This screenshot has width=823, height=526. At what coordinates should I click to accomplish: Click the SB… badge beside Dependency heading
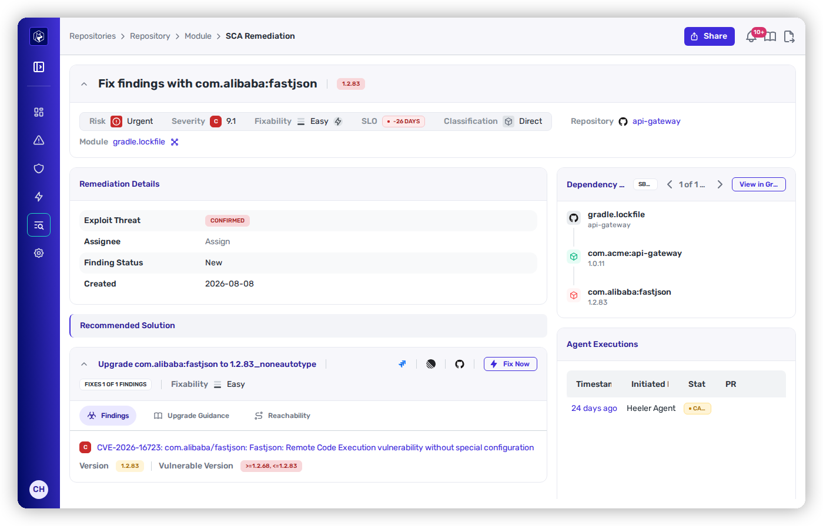(x=645, y=184)
